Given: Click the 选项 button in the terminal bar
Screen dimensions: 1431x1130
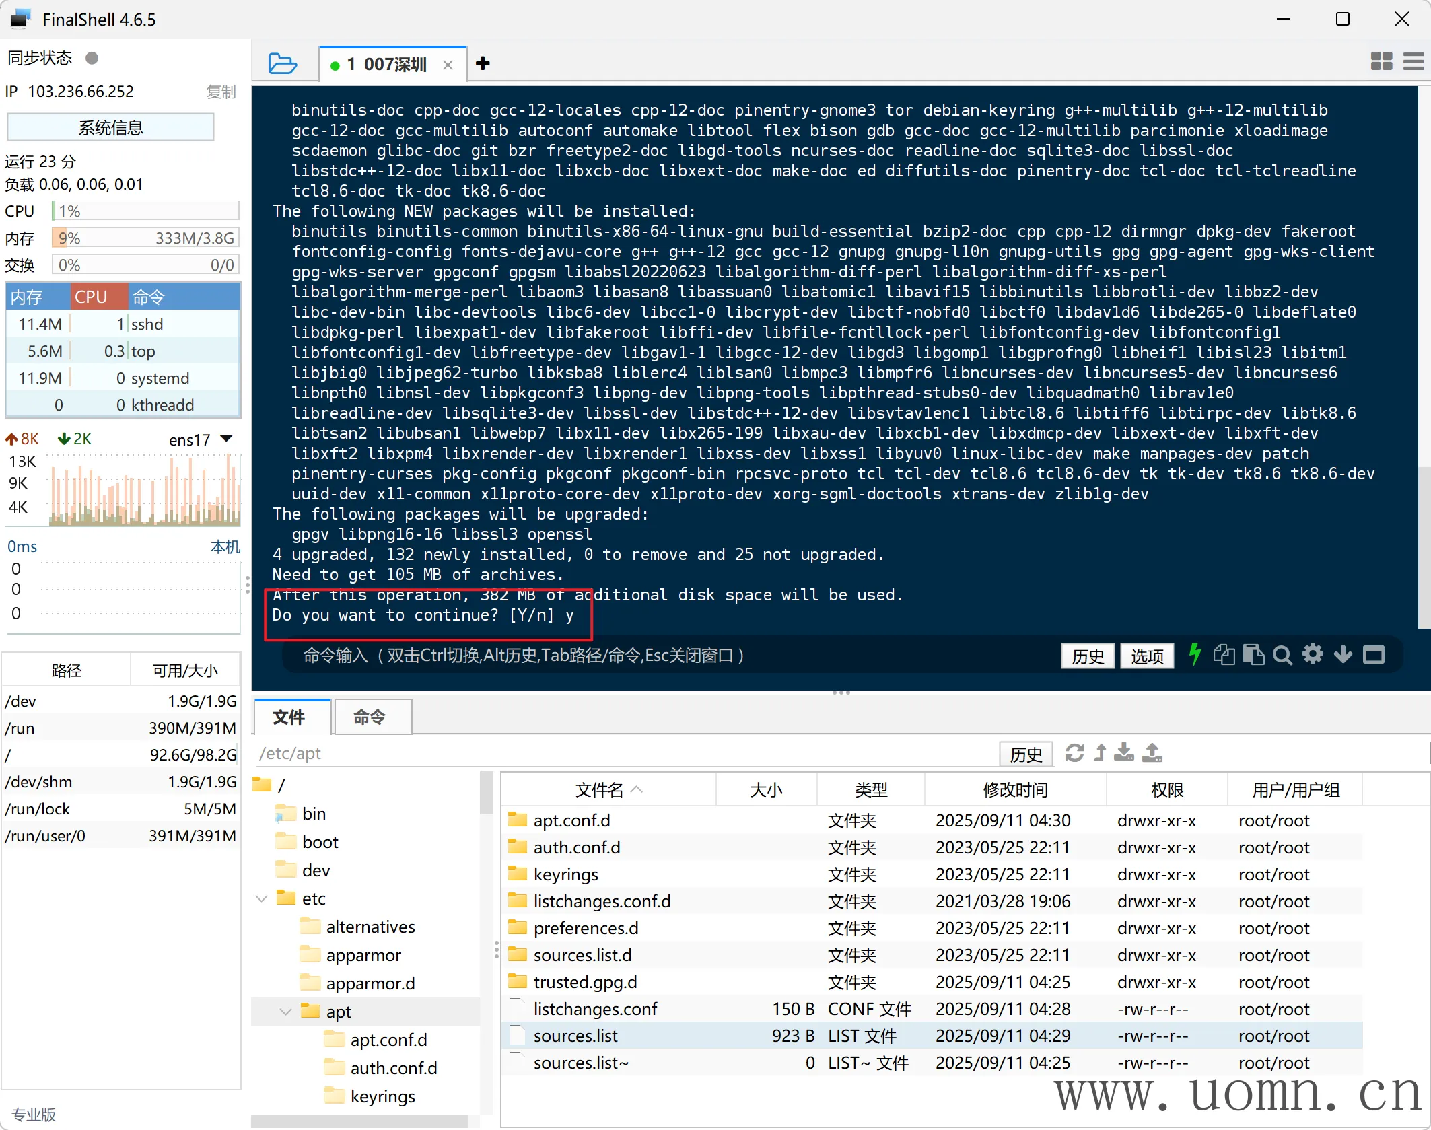Looking at the screenshot, I should (1147, 656).
